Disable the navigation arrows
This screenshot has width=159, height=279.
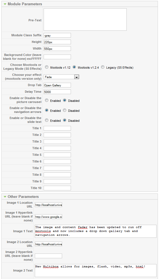(x=65, y=110)
